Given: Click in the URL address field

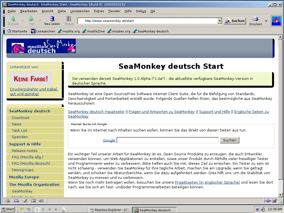Looking at the screenshot, I should click(148, 21).
